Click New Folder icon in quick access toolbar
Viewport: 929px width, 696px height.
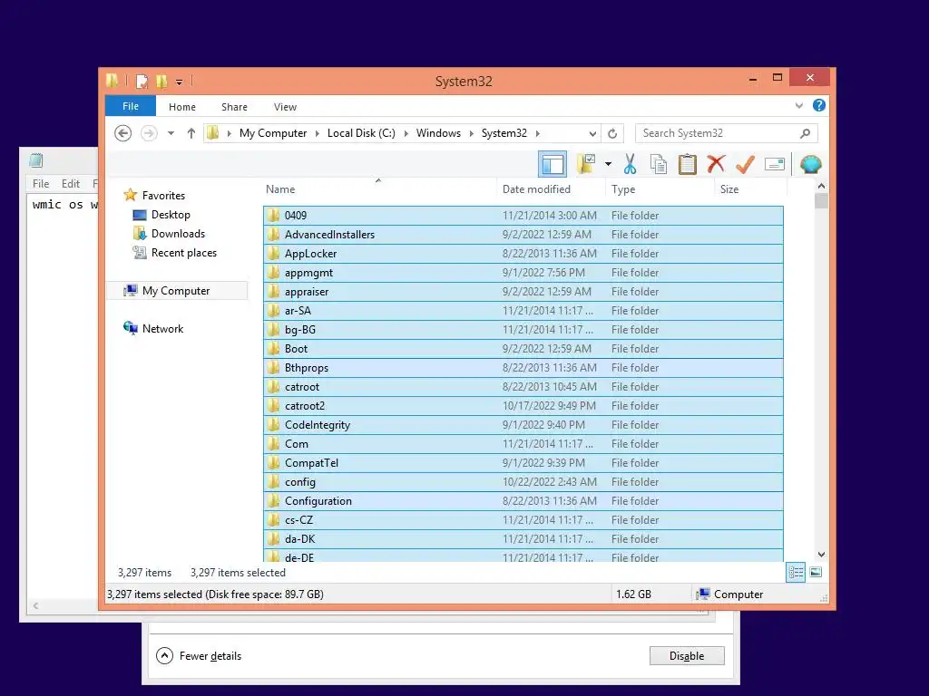click(x=161, y=81)
